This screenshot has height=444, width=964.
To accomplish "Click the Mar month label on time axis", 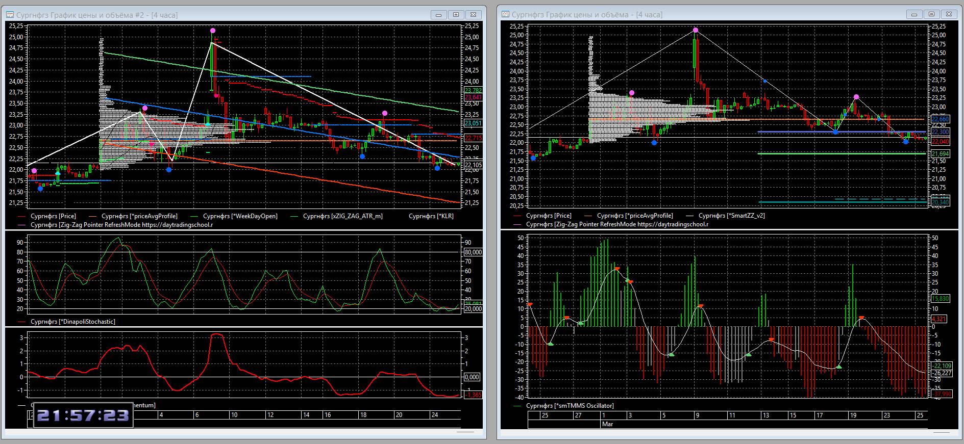I will tap(607, 424).
